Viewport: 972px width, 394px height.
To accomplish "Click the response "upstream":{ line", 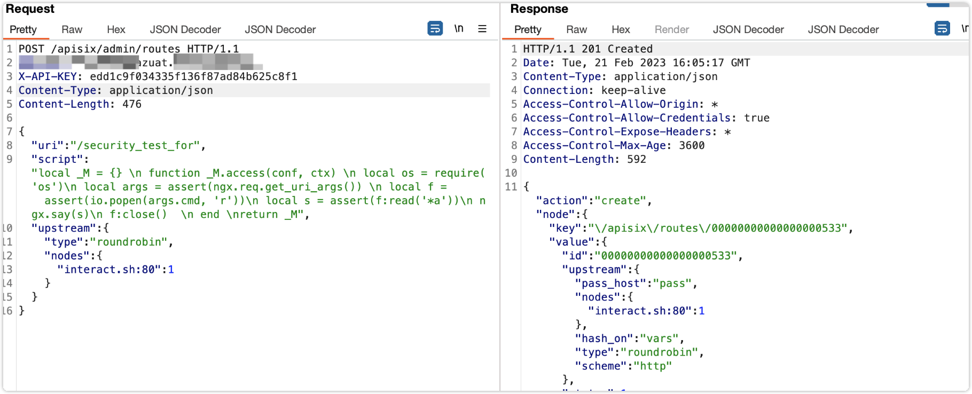I will (601, 270).
